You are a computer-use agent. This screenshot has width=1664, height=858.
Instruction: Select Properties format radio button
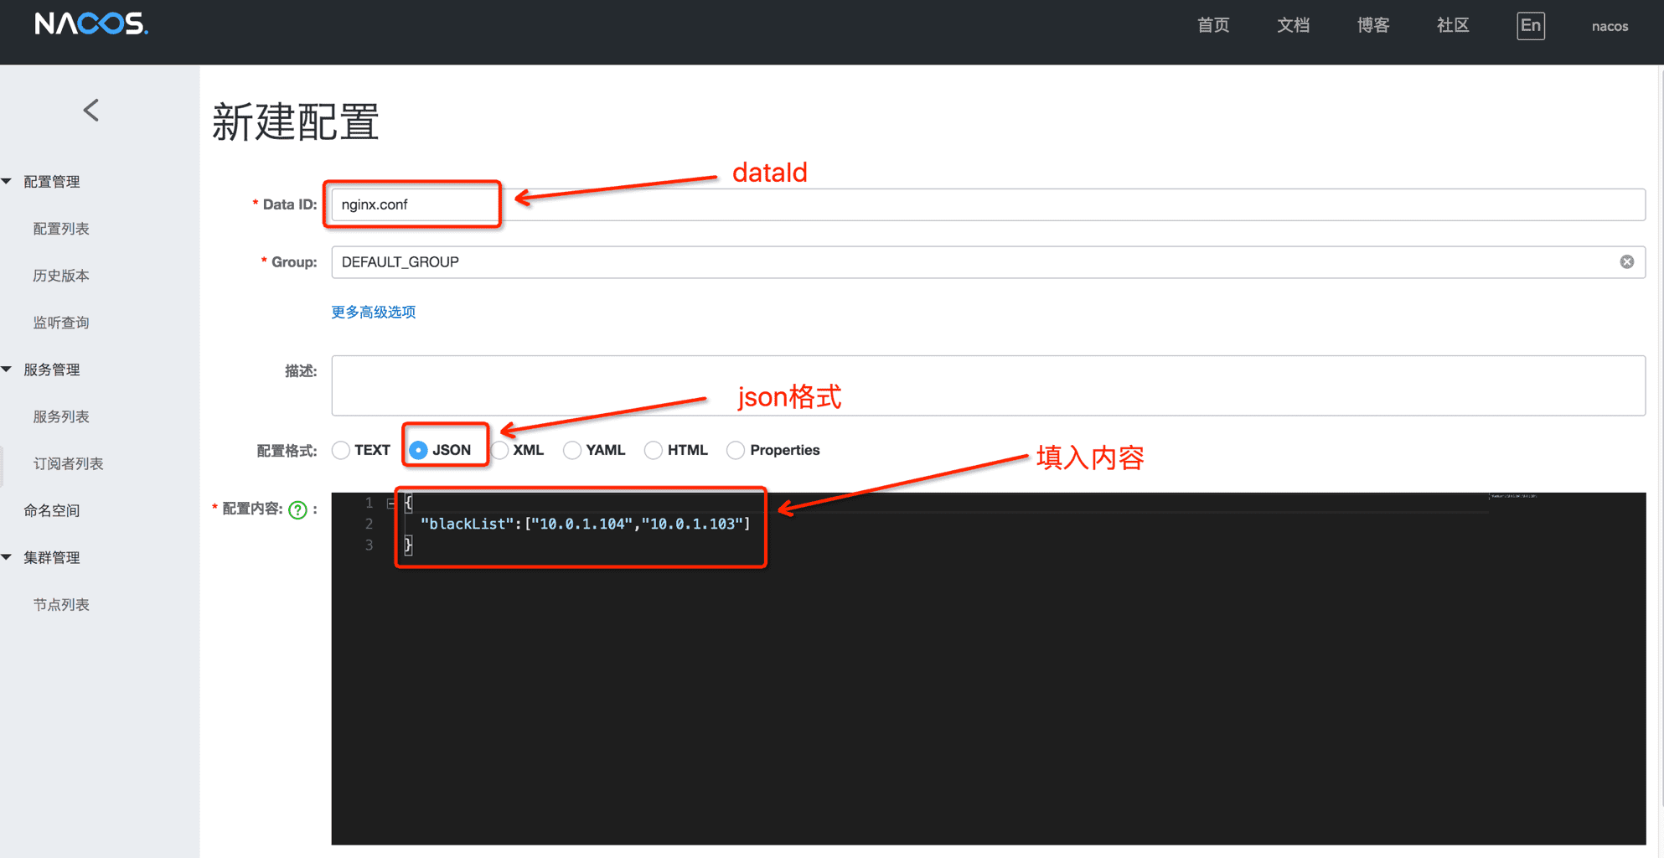[736, 451]
